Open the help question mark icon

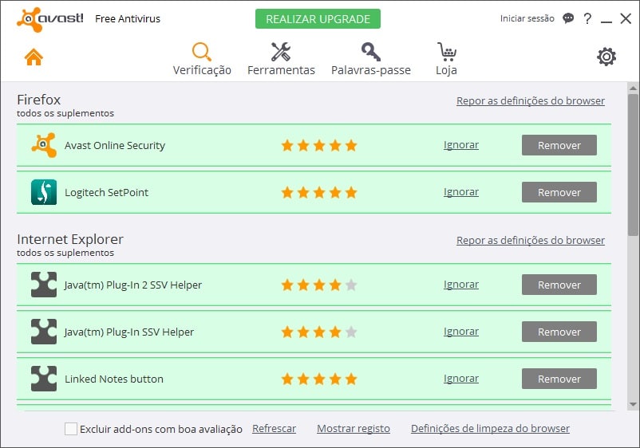(587, 18)
